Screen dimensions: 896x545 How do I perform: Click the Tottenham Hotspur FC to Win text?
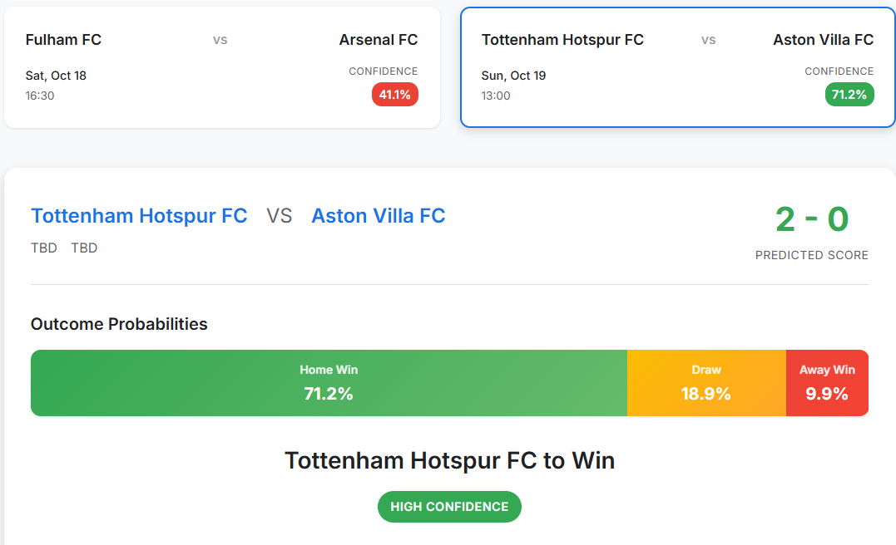[x=449, y=459]
